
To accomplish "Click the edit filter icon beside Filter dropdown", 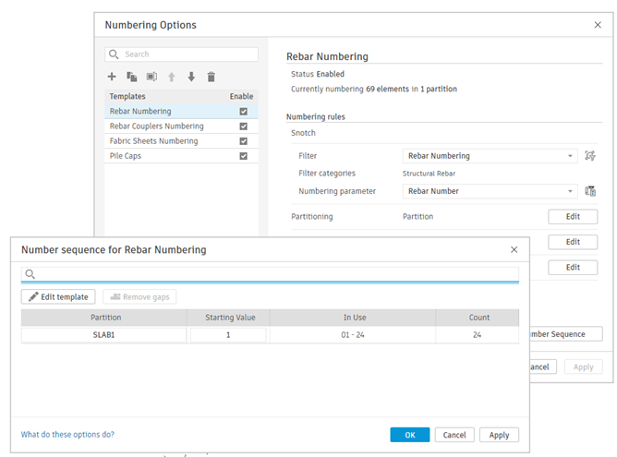I will pyautogui.click(x=590, y=156).
